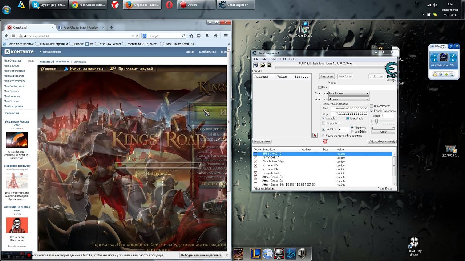Enable the CopyOnWrite checkbox
The image size is (465, 261).
click(x=324, y=123)
